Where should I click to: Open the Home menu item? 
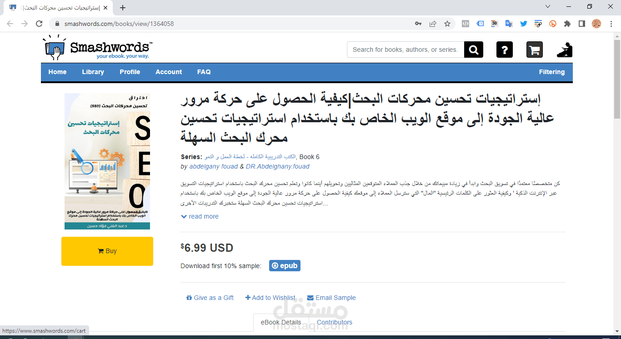[57, 72]
